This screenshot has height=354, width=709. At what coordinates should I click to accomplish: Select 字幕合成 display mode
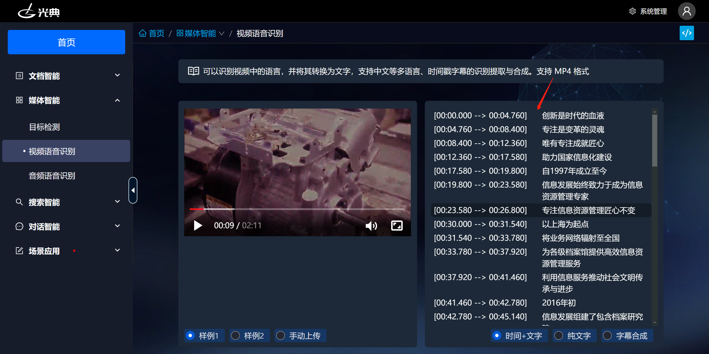[x=627, y=336]
